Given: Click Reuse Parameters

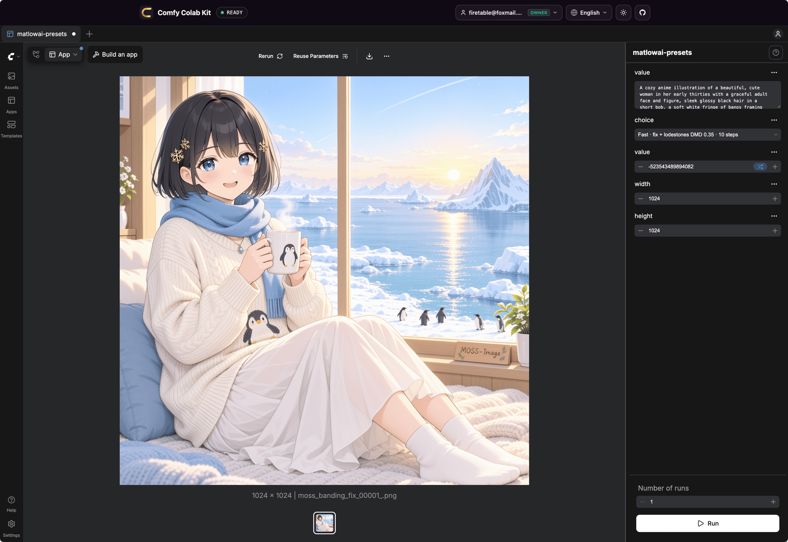Looking at the screenshot, I should coord(321,56).
